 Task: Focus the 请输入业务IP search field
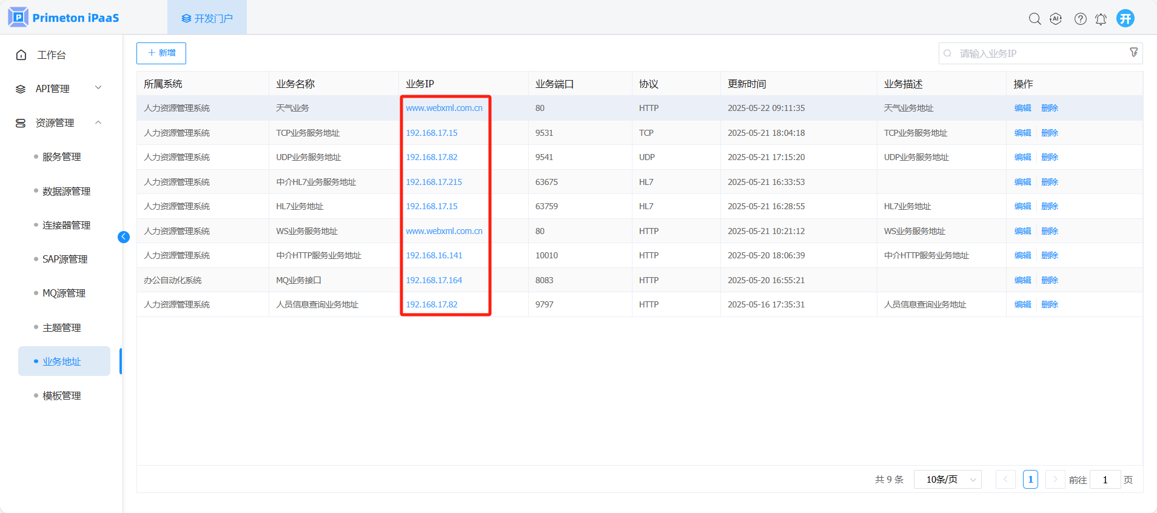1037,53
